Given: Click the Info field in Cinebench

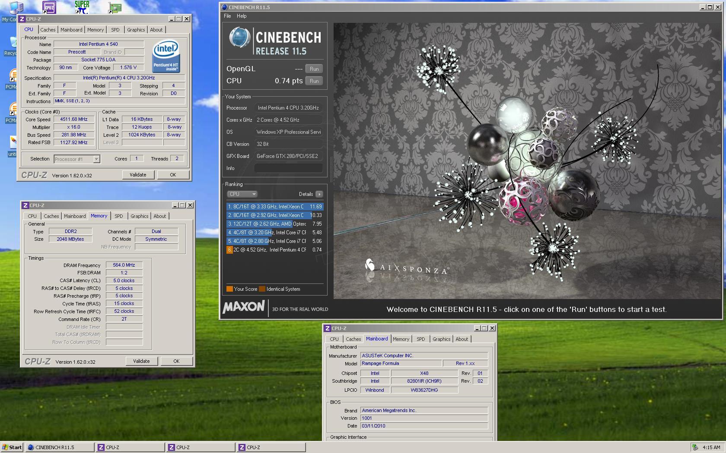Looking at the screenshot, I should click(289, 168).
